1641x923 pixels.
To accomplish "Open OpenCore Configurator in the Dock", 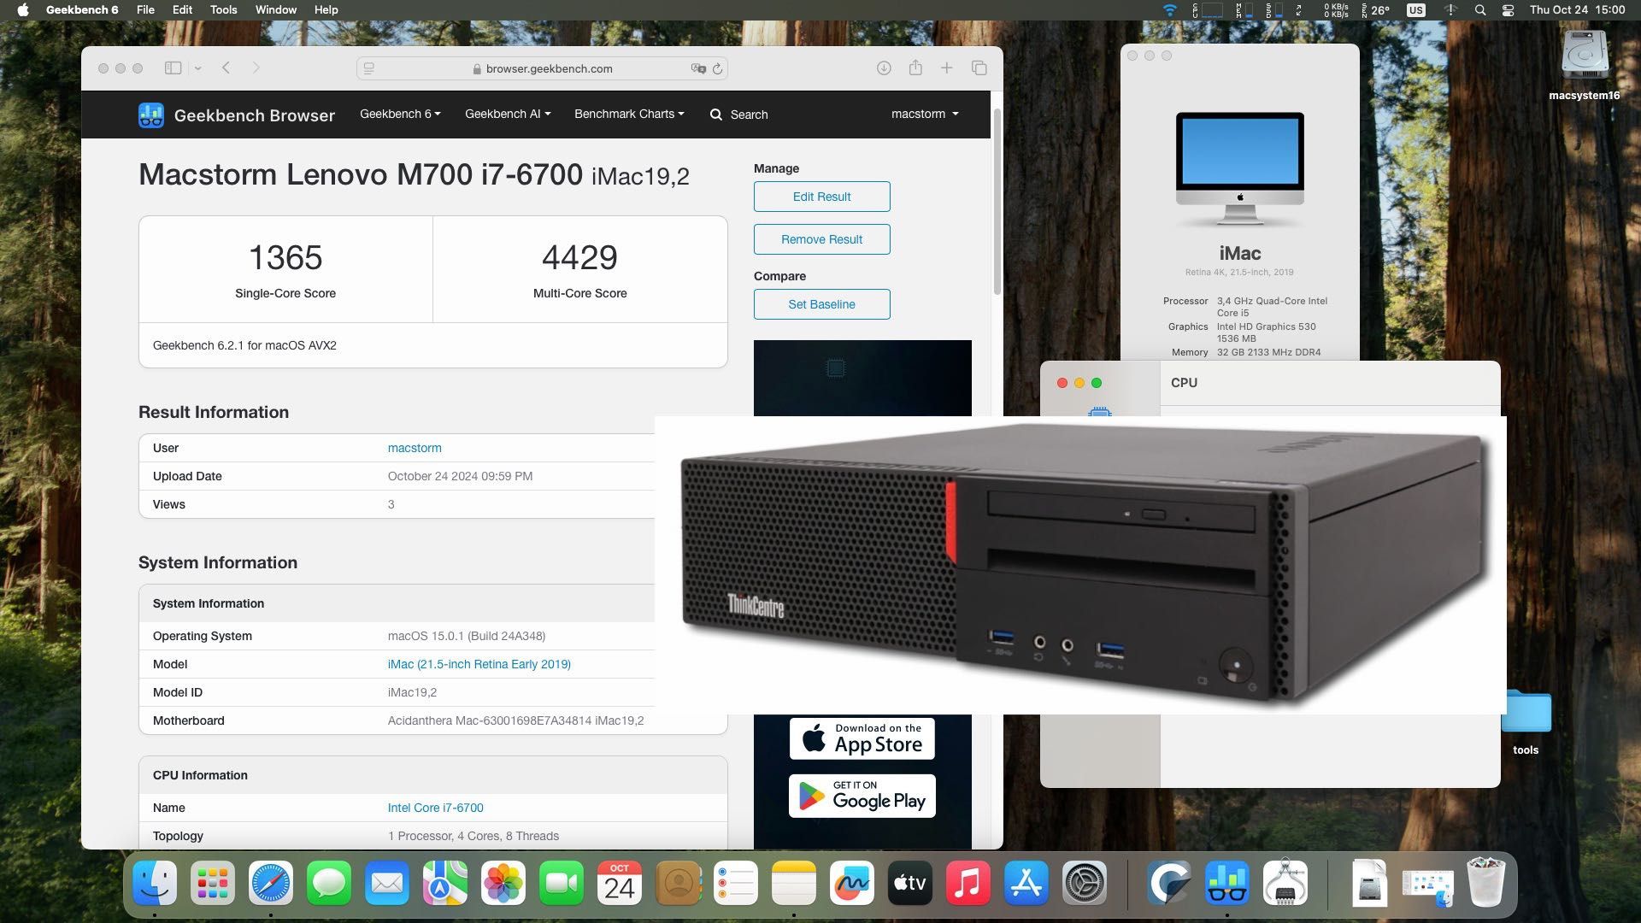I will coord(1169,883).
